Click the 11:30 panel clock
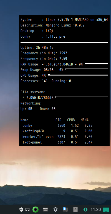This screenshot has height=214, width=111. coord(96,210)
